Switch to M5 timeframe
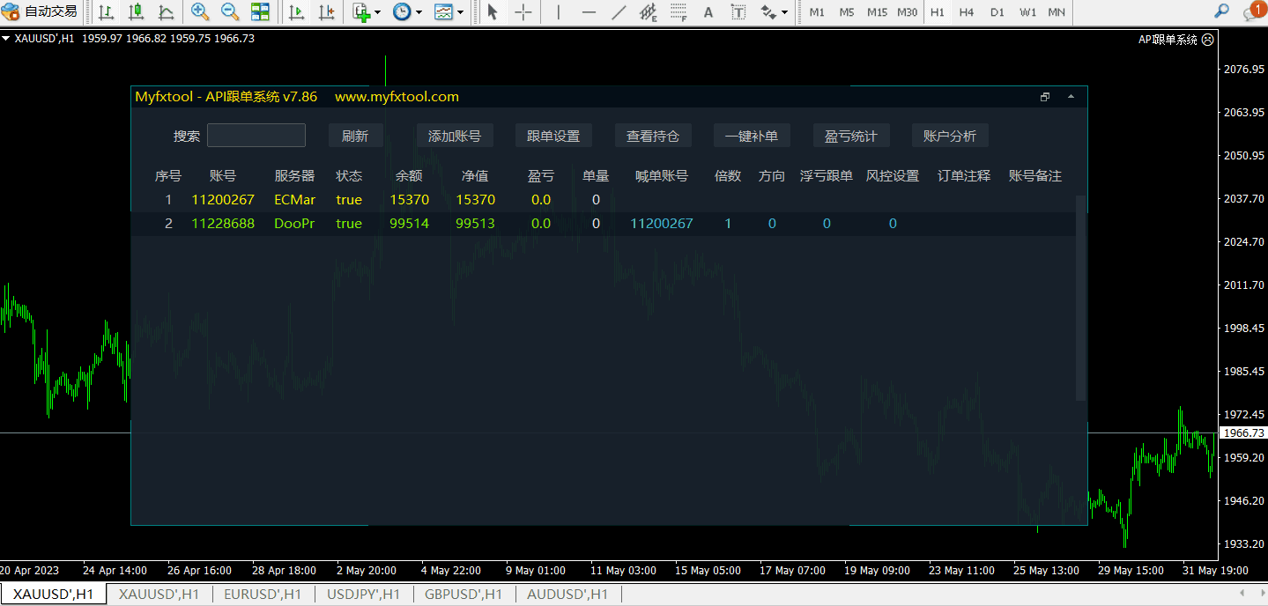 point(847,12)
